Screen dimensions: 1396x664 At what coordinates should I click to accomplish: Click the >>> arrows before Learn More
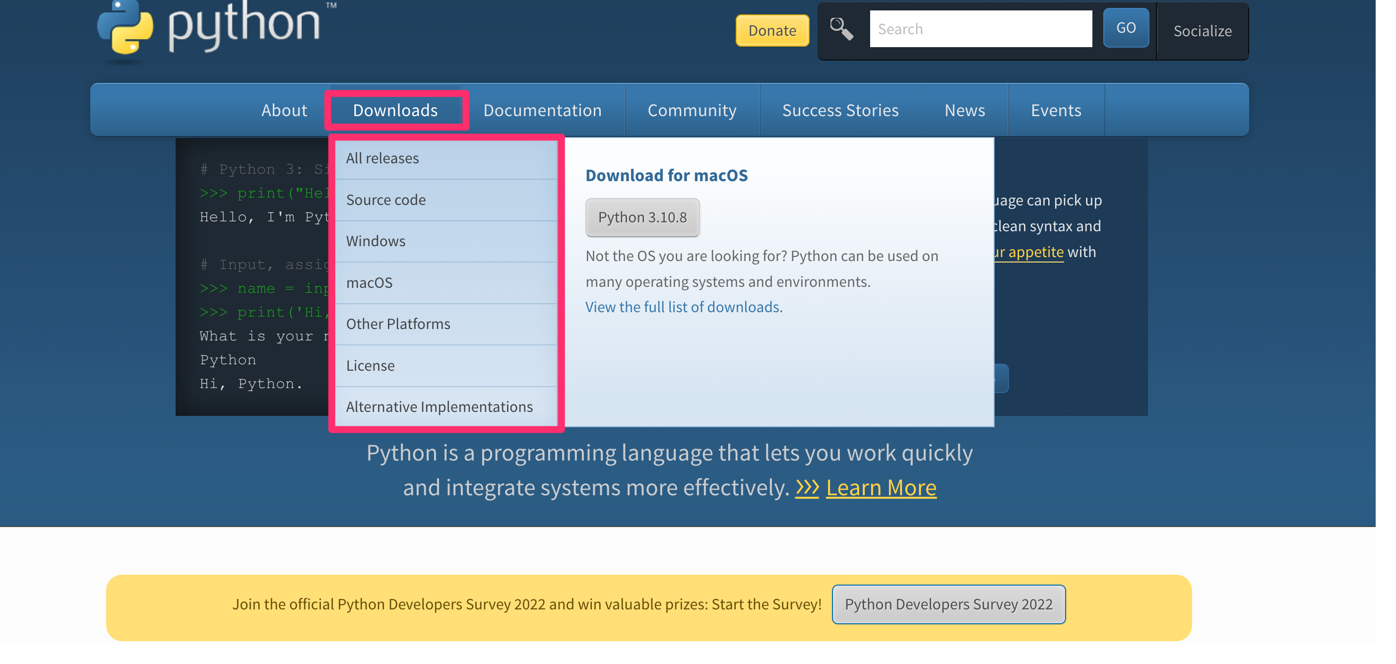point(807,488)
